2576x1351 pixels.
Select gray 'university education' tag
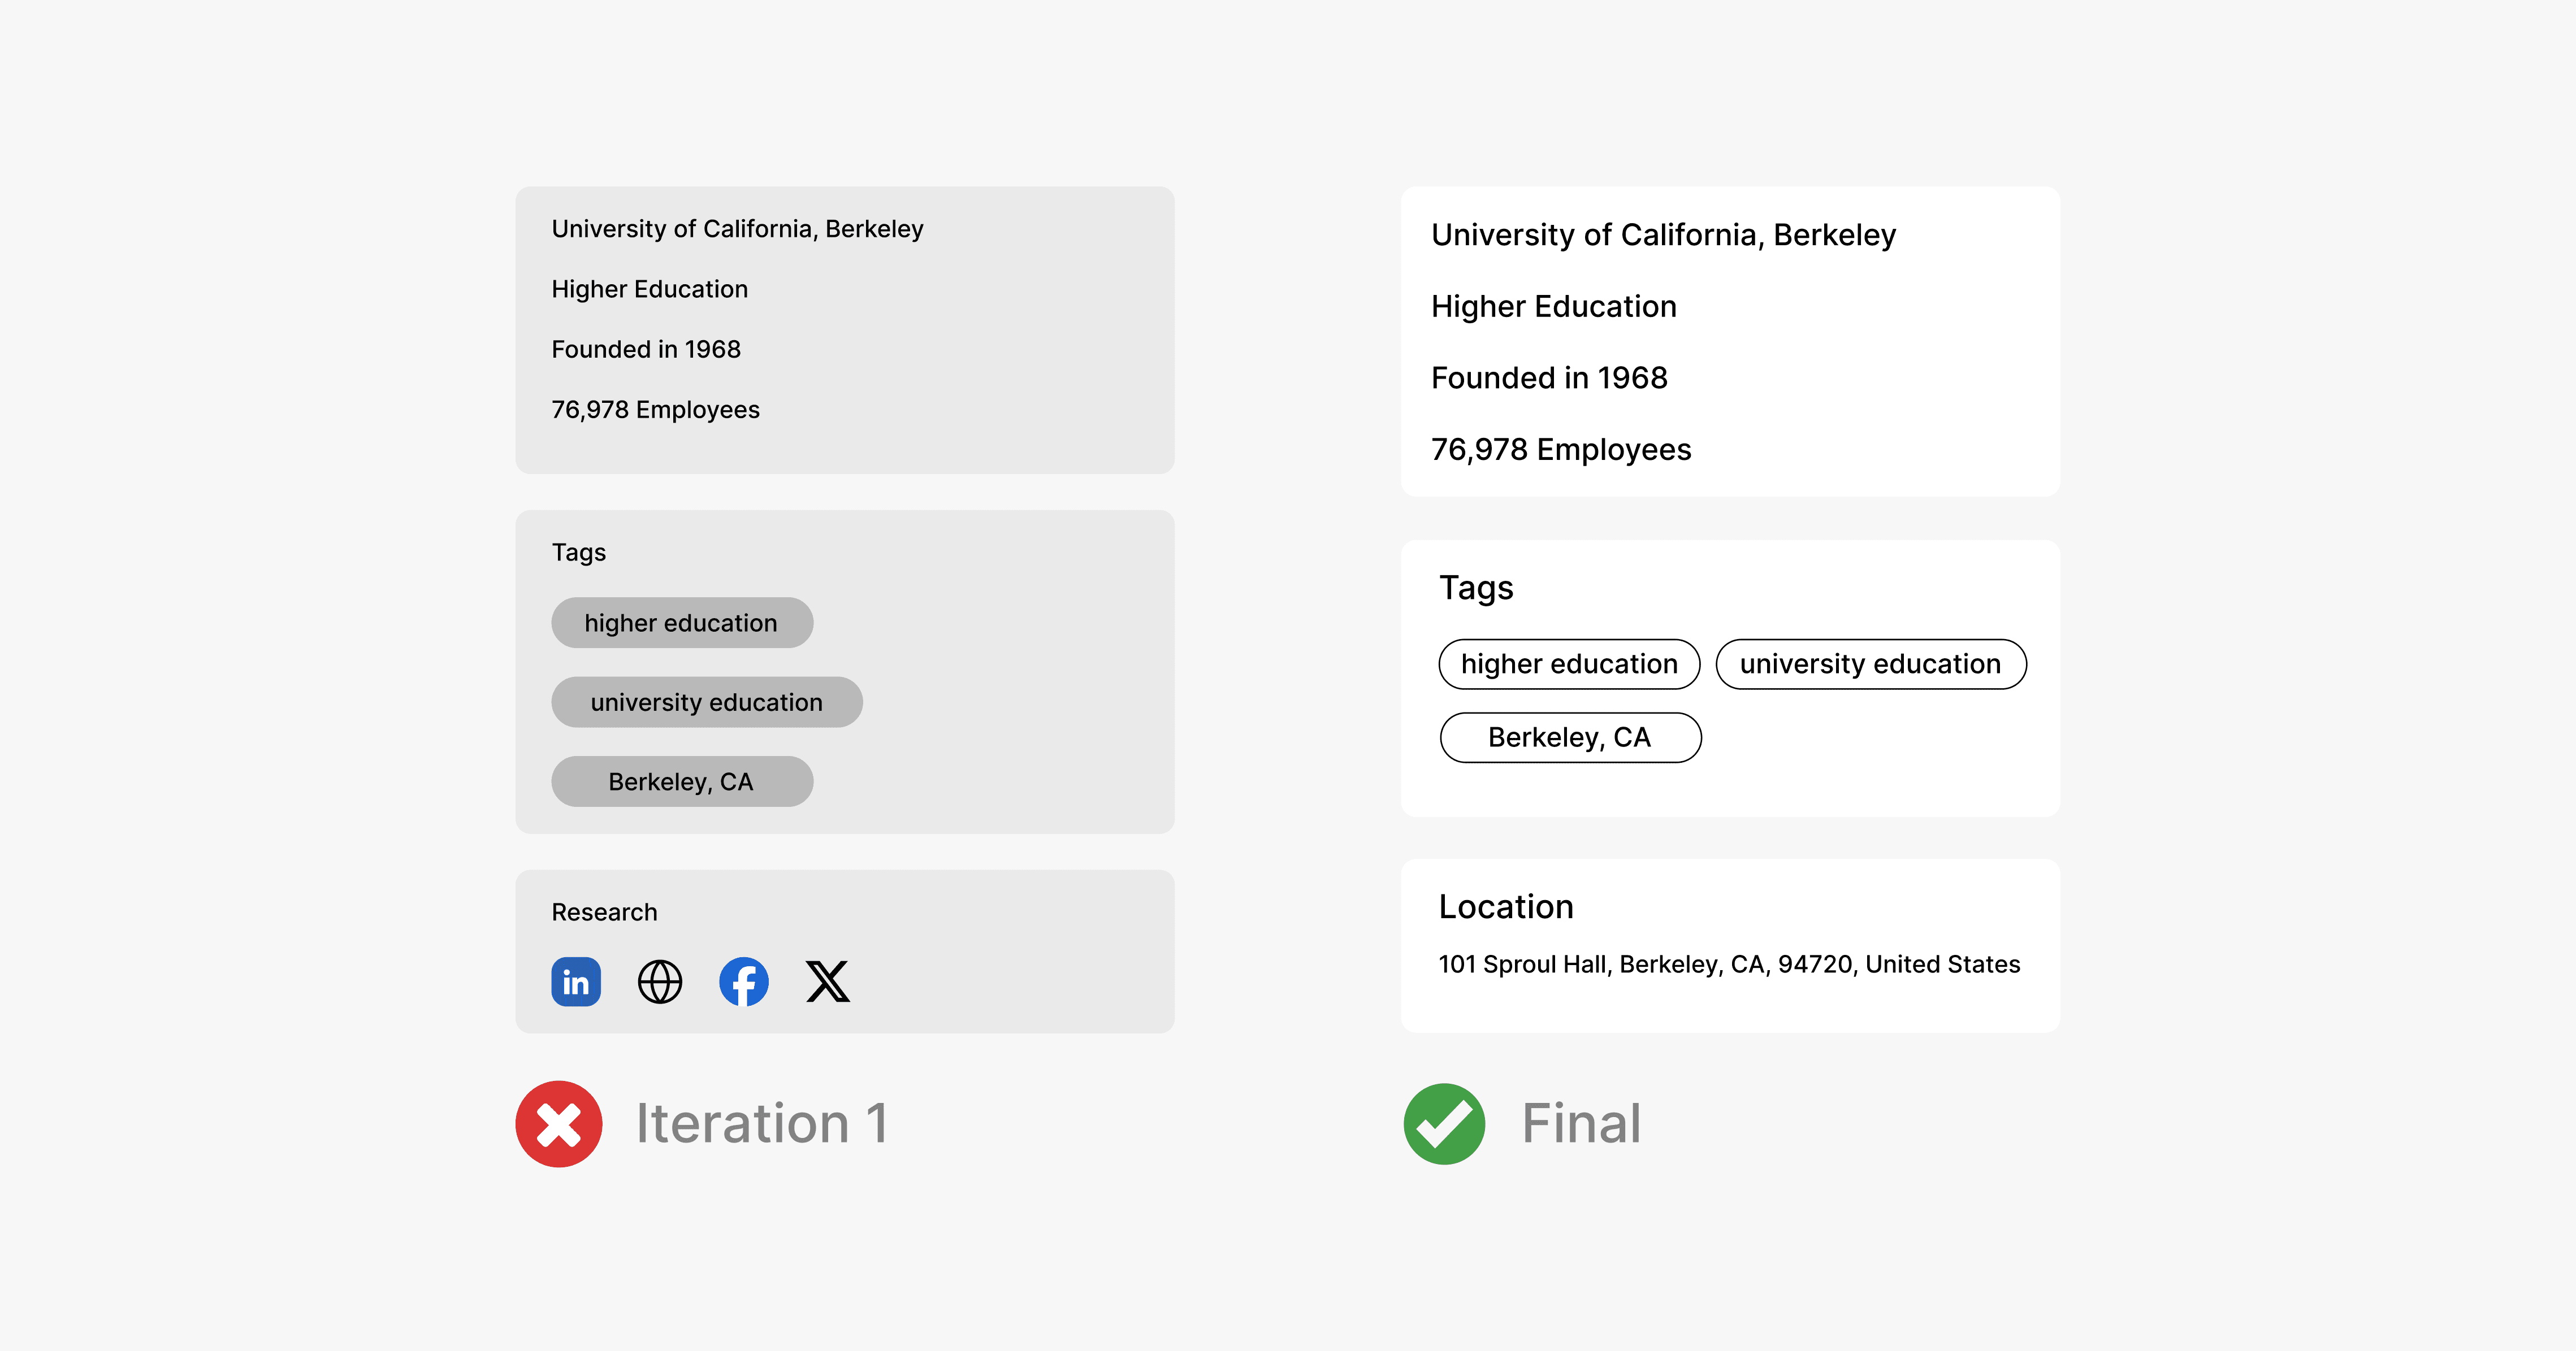(x=706, y=701)
